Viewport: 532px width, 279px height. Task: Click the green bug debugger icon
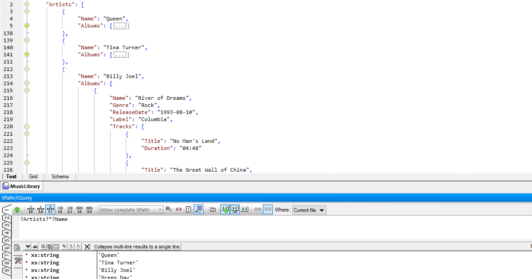(x=17, y=210)
